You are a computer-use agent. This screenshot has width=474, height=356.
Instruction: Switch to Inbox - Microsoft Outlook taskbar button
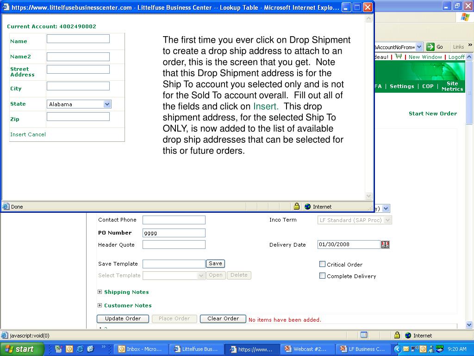point(141,349)
